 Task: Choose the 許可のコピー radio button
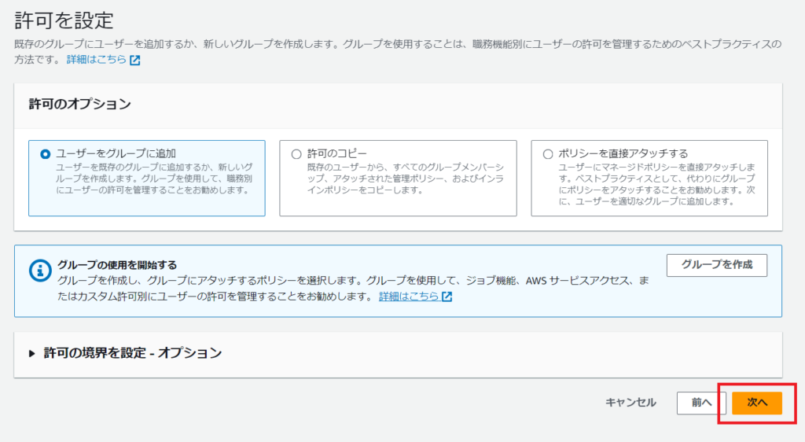(296, 154)
